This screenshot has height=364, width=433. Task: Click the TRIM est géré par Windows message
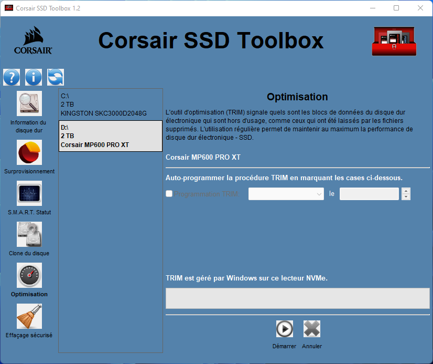tap(246, 278)
